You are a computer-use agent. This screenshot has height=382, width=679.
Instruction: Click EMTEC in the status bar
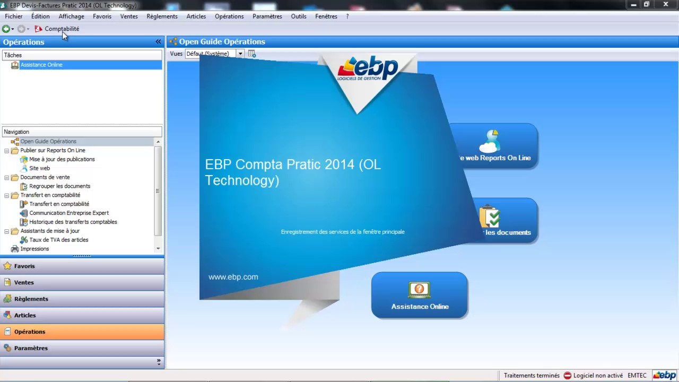coord(637,376)
